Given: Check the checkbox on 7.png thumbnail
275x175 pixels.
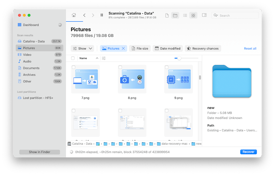Looking at the screenshot, I should (x=74, y=68).
